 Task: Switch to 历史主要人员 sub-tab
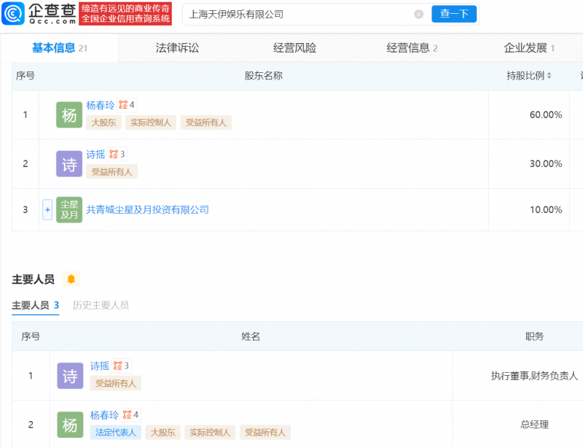tap(101, 305)
